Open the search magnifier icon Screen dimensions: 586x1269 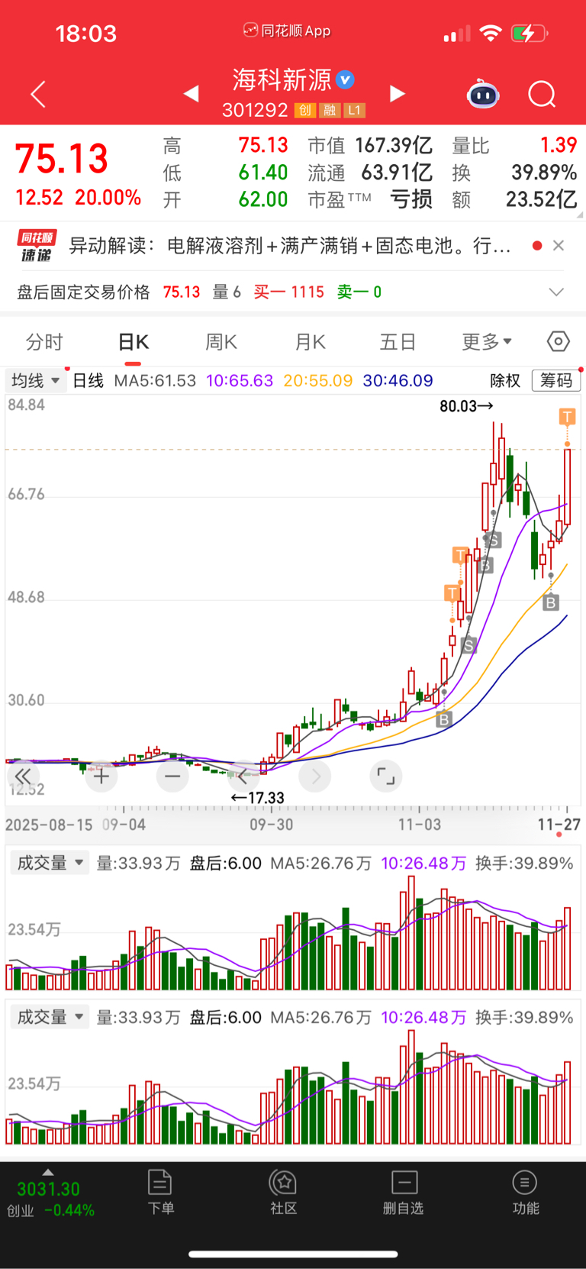coord(542,95)
